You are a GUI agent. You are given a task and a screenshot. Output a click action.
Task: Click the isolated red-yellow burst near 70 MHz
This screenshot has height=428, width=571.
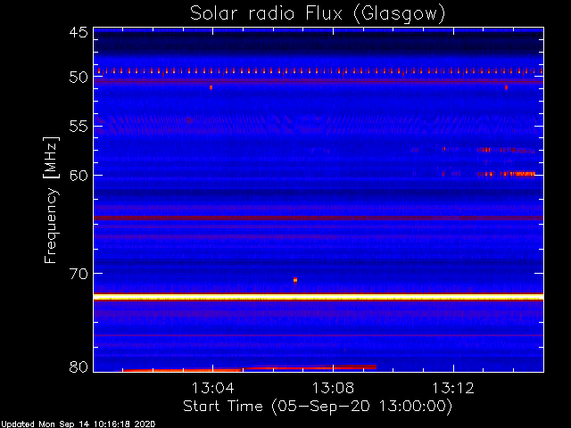(x=295, y=280)
